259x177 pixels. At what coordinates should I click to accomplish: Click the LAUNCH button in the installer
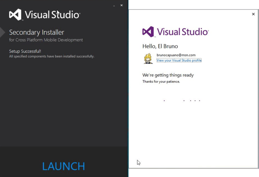click(x=64, y=166)
